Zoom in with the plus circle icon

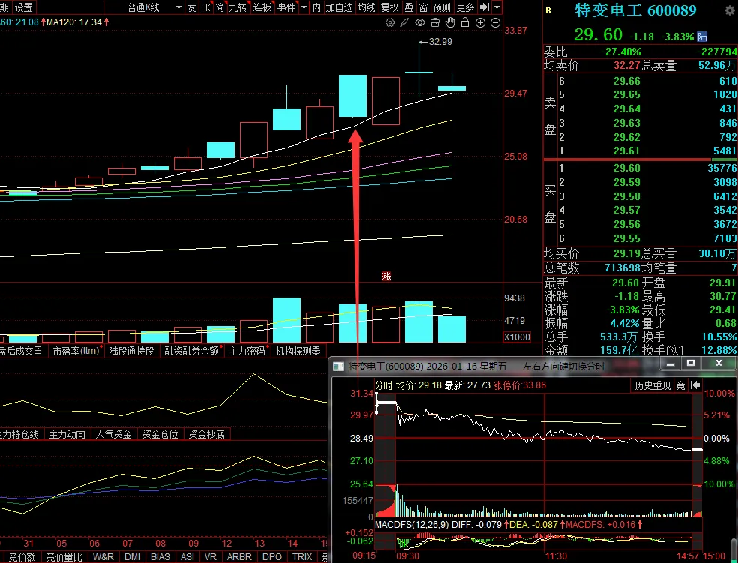[480, 22]
